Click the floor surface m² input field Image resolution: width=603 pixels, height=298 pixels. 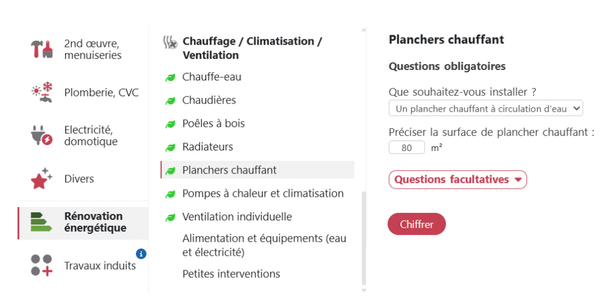point(407,148)
